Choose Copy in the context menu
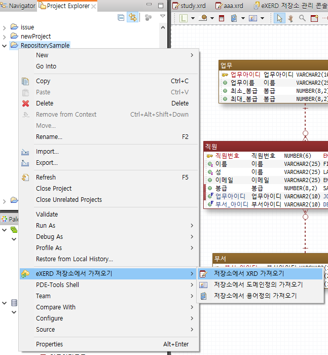Screen dimensions: 328x355 pyautogui.click(x=109, y=81)
